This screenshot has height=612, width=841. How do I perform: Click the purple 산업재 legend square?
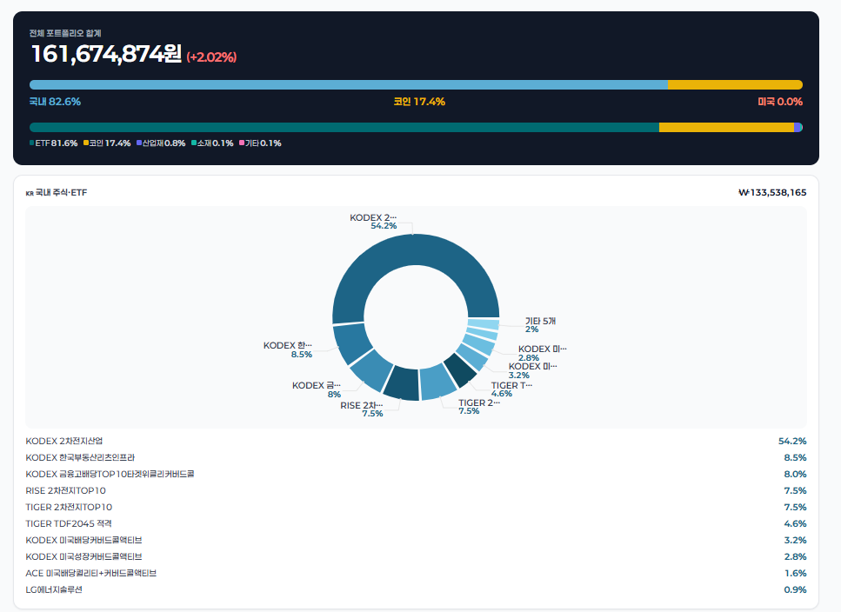click(139, 143)
